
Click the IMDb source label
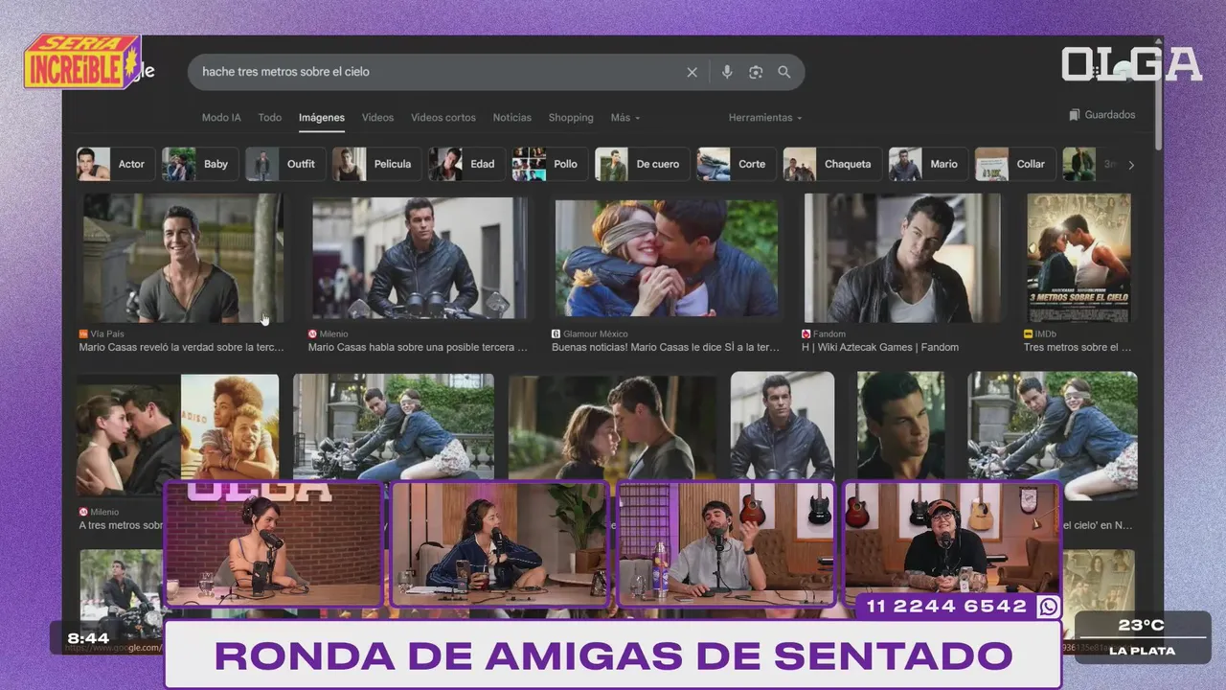[x=1039, y=334]
